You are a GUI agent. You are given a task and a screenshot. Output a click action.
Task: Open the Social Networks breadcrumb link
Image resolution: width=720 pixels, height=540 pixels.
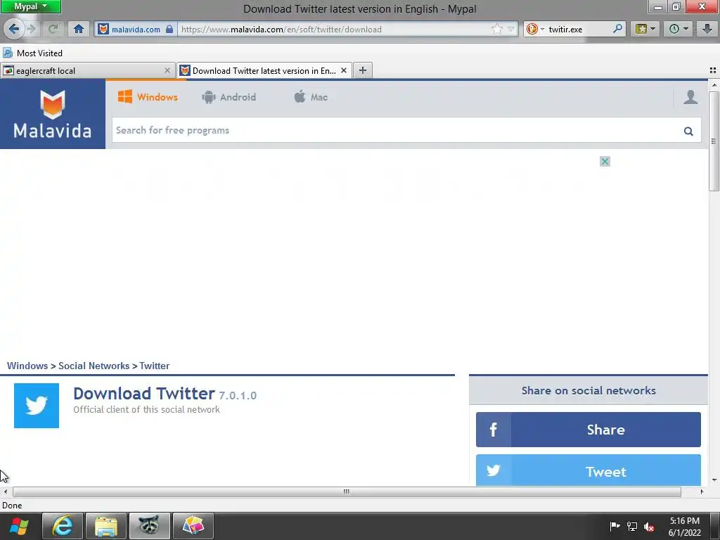[x=94, y=366]
